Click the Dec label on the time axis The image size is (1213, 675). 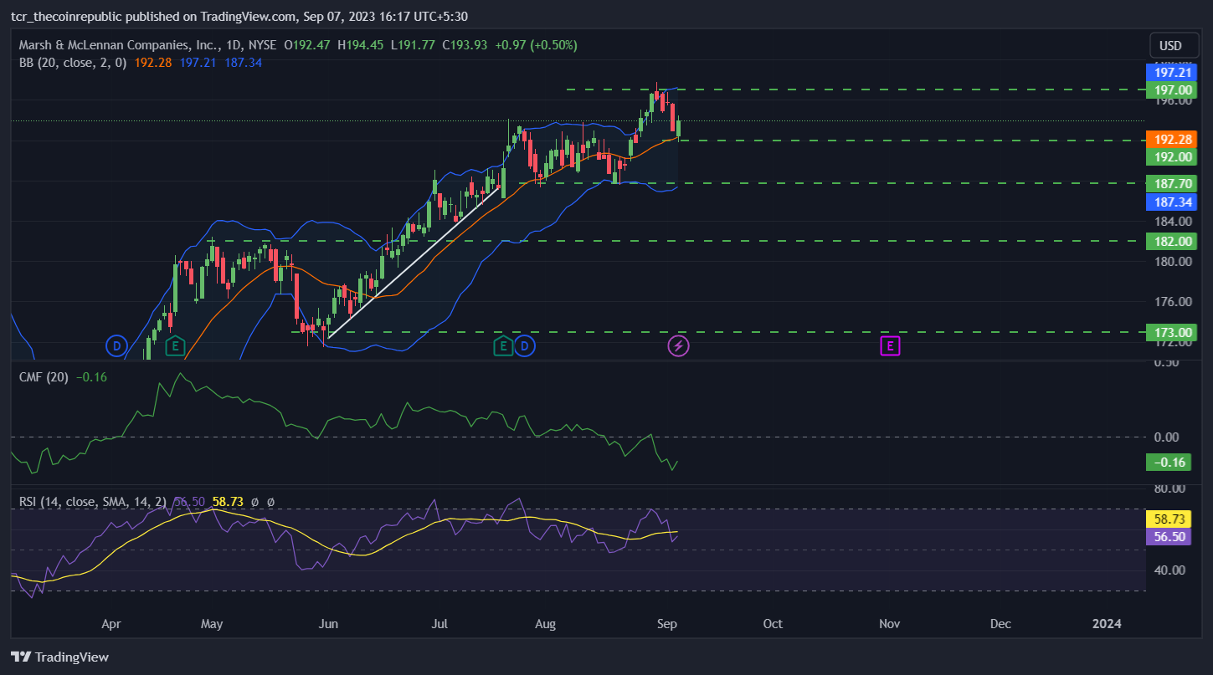1000,624
